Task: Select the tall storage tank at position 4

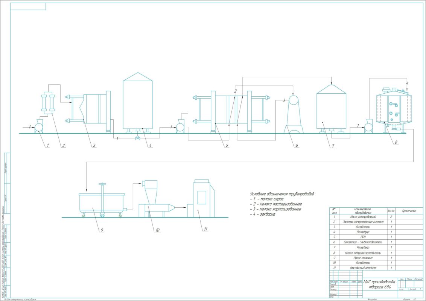Action: [138, 103]
